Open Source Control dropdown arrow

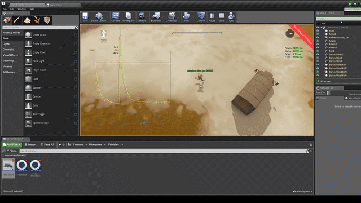tap(108, 17)
